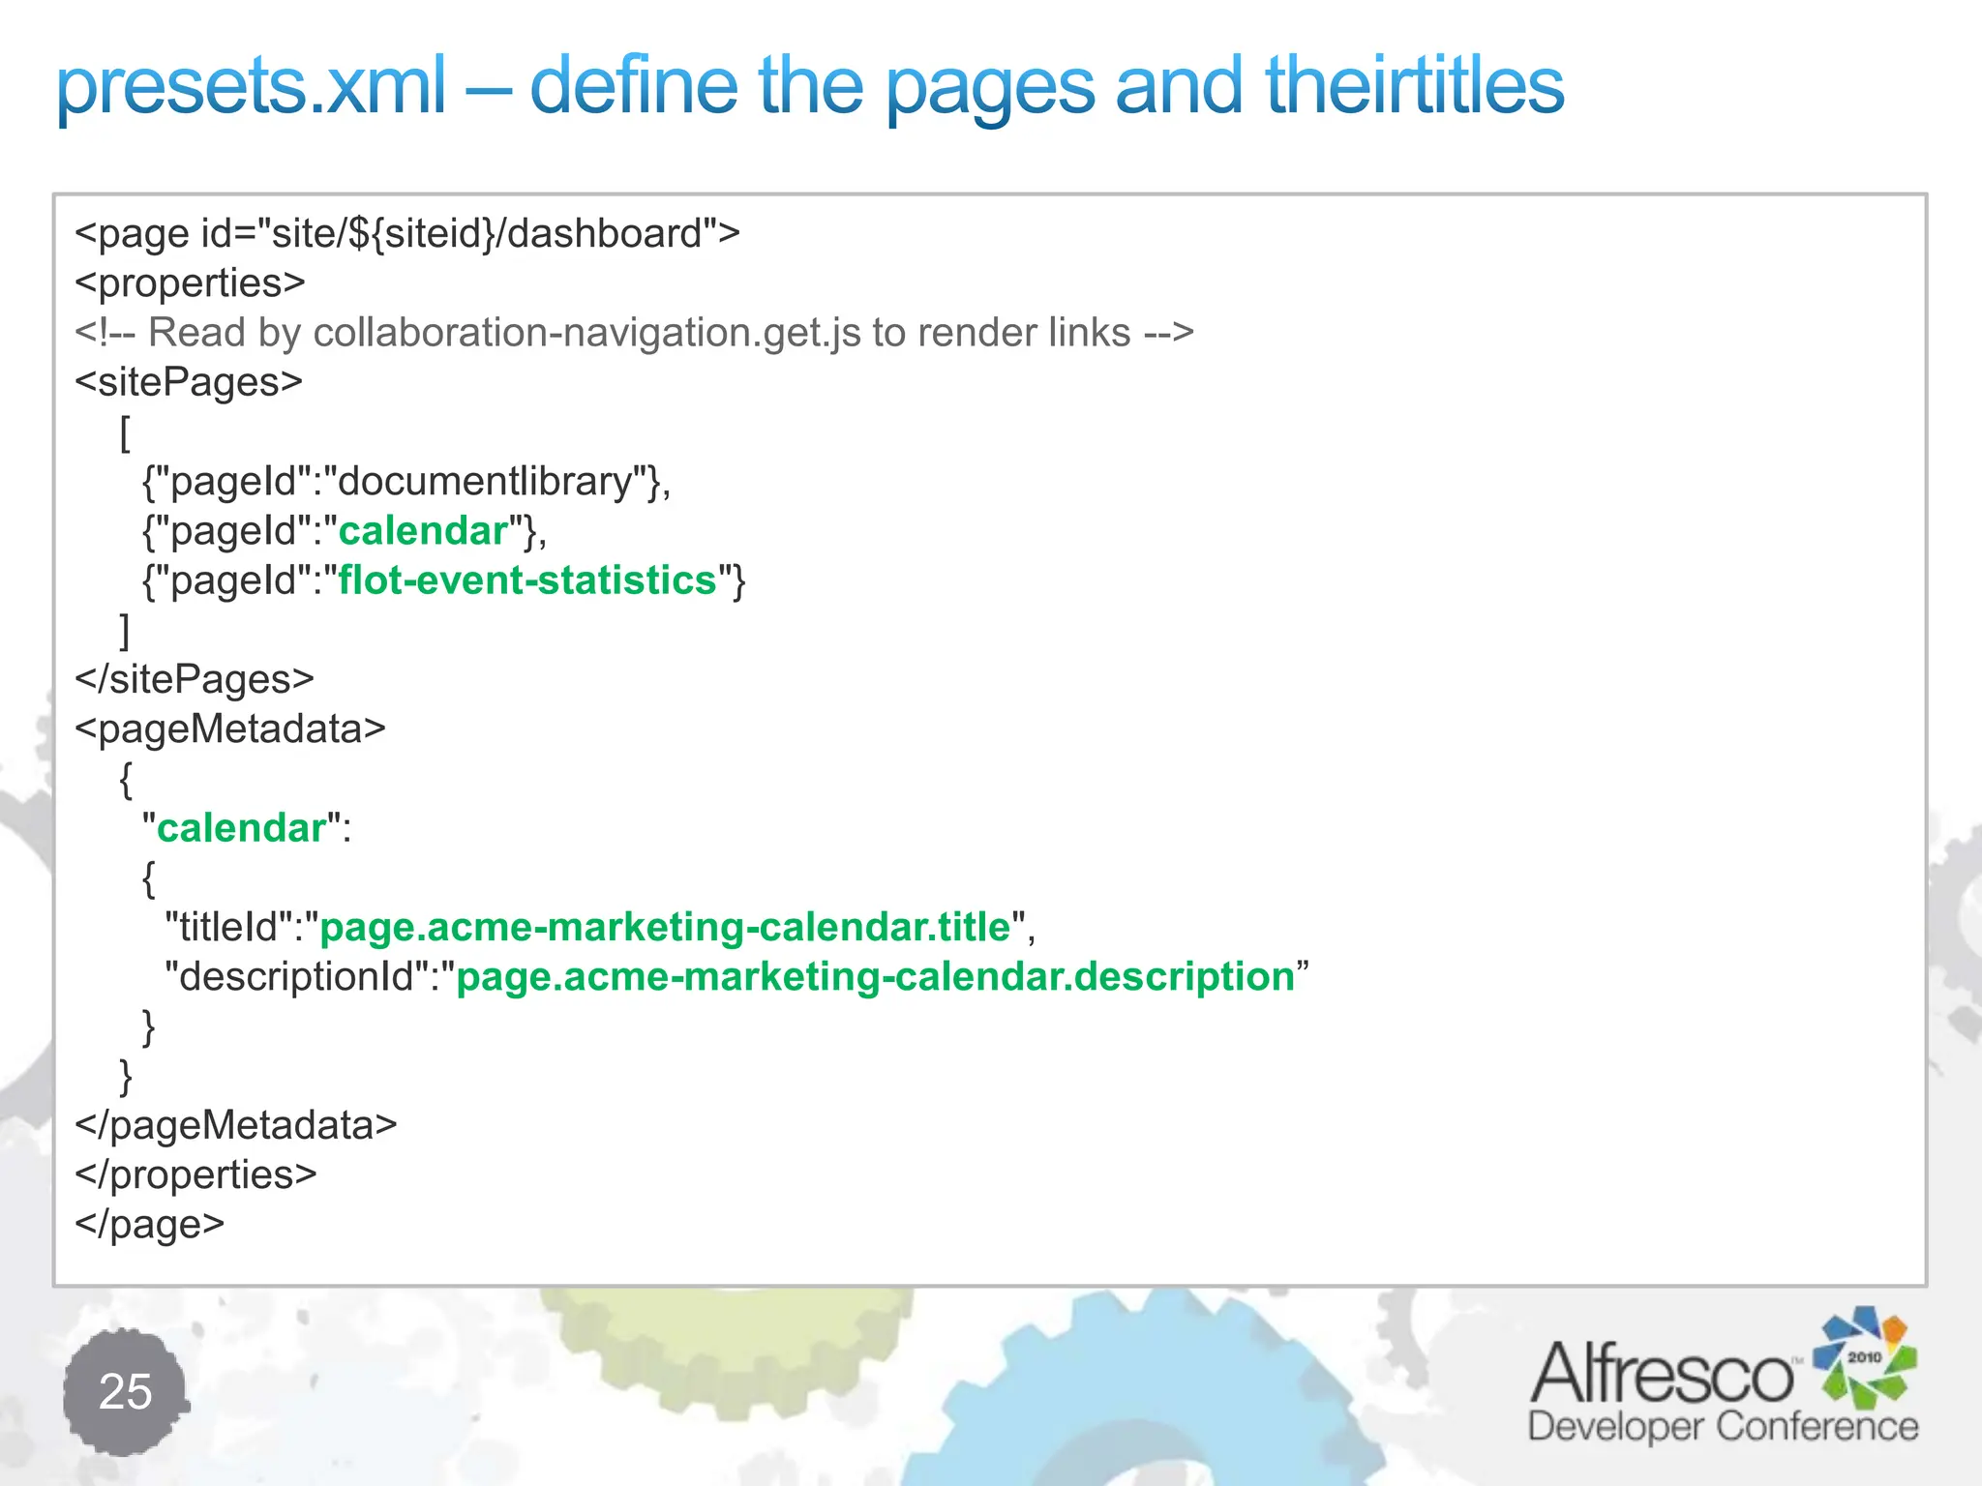Click the line '<page id="site/${siteid}/dashboard">'

tap(407, 234)
